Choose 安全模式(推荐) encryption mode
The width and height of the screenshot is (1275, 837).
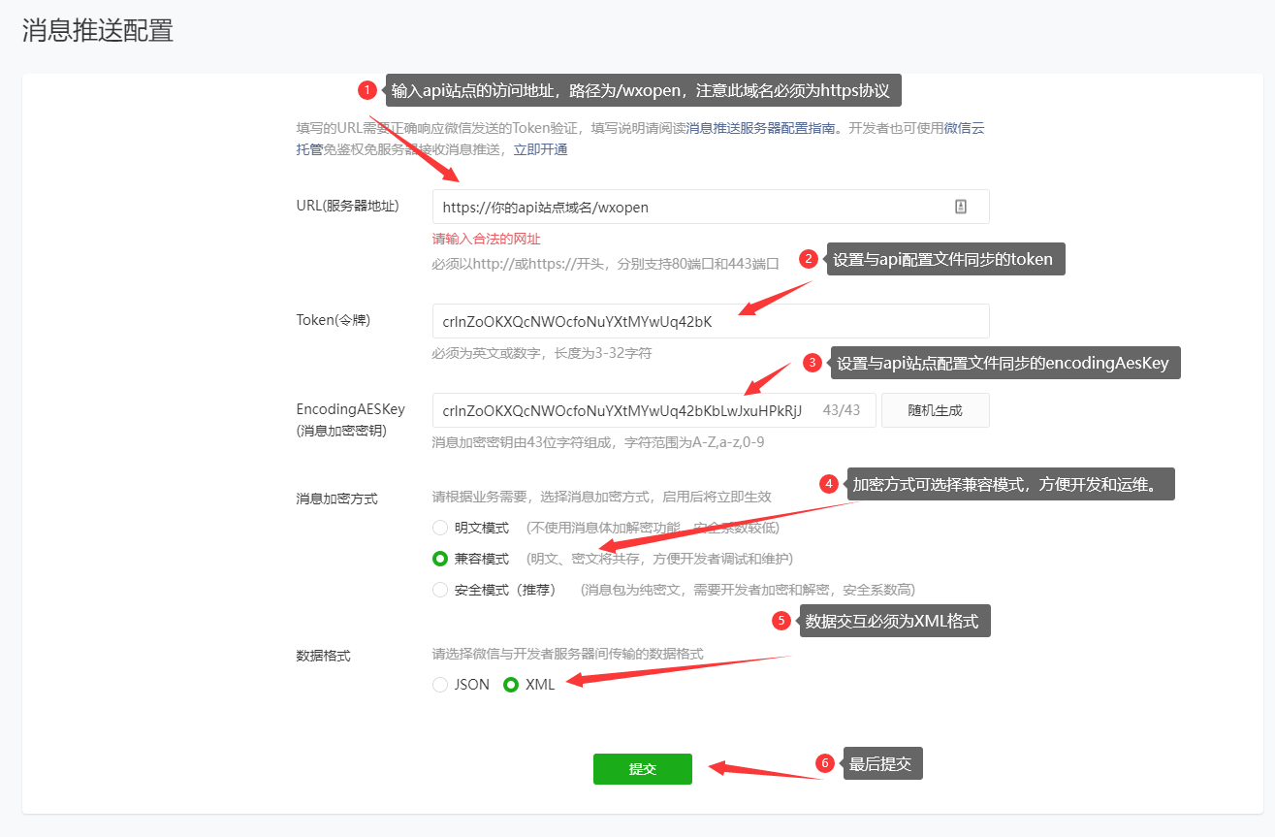click(440, 590)
